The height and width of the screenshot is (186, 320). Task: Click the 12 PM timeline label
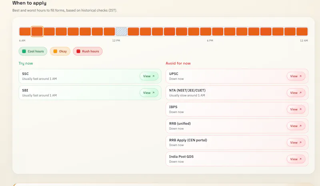(116, 41)
